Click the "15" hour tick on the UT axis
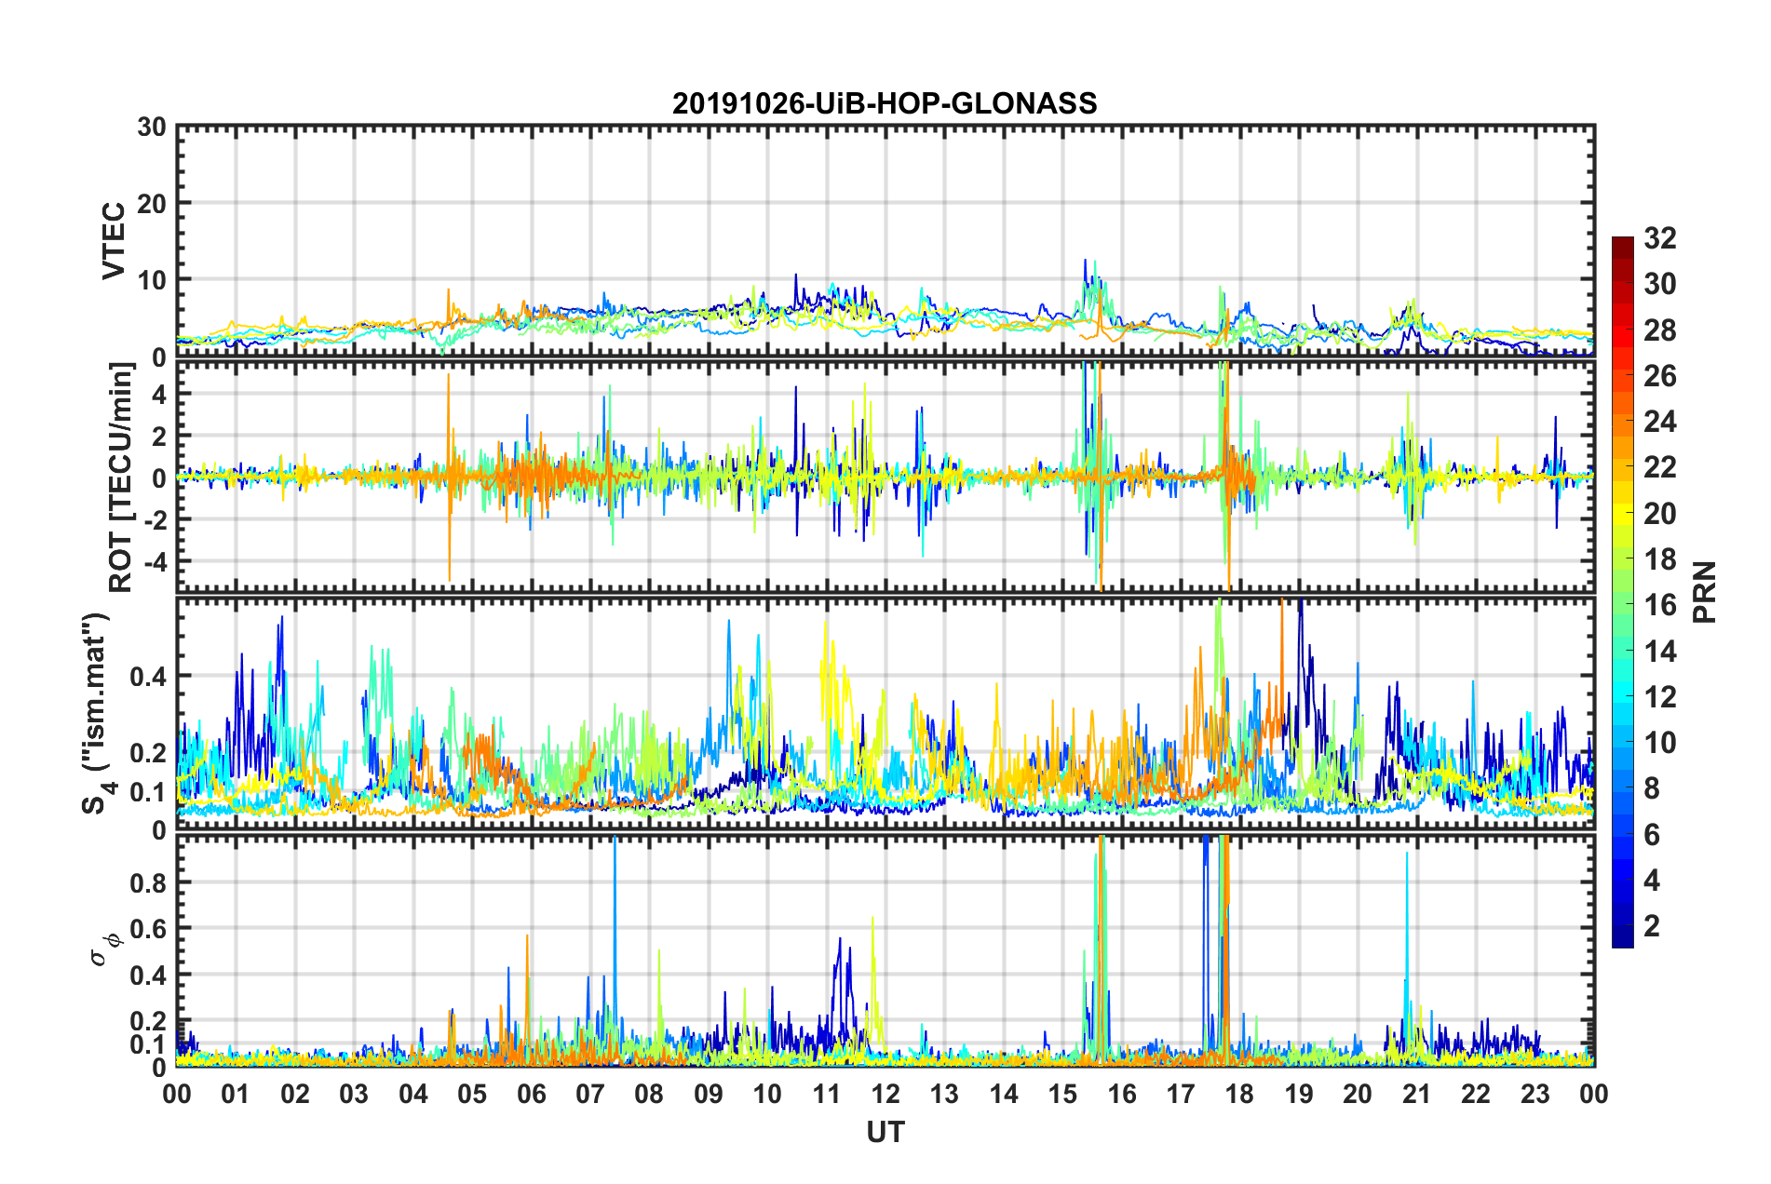 1062,1094
